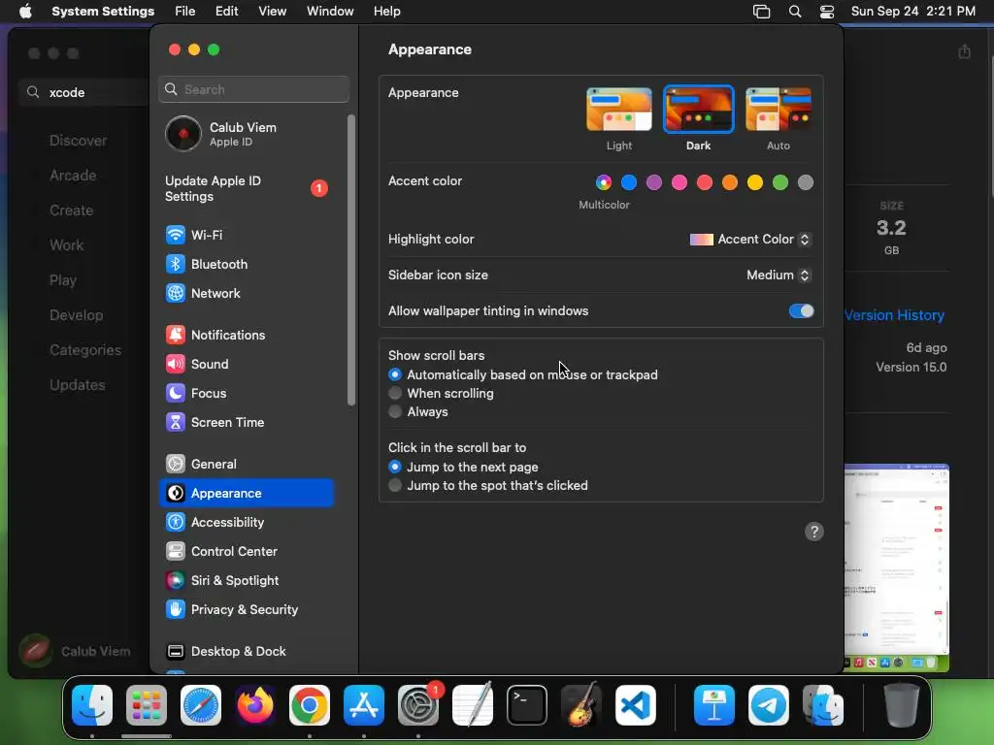Open Updates section in App Store window
Viewport: 994px width, 745px height.
tap(78, 385)
